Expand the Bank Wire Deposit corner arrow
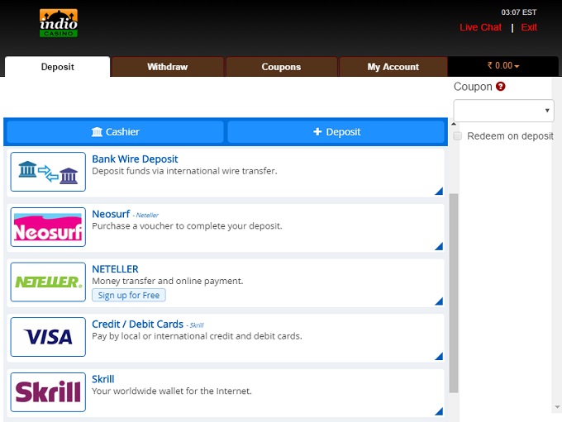562x422 pixels. point(438,192)
